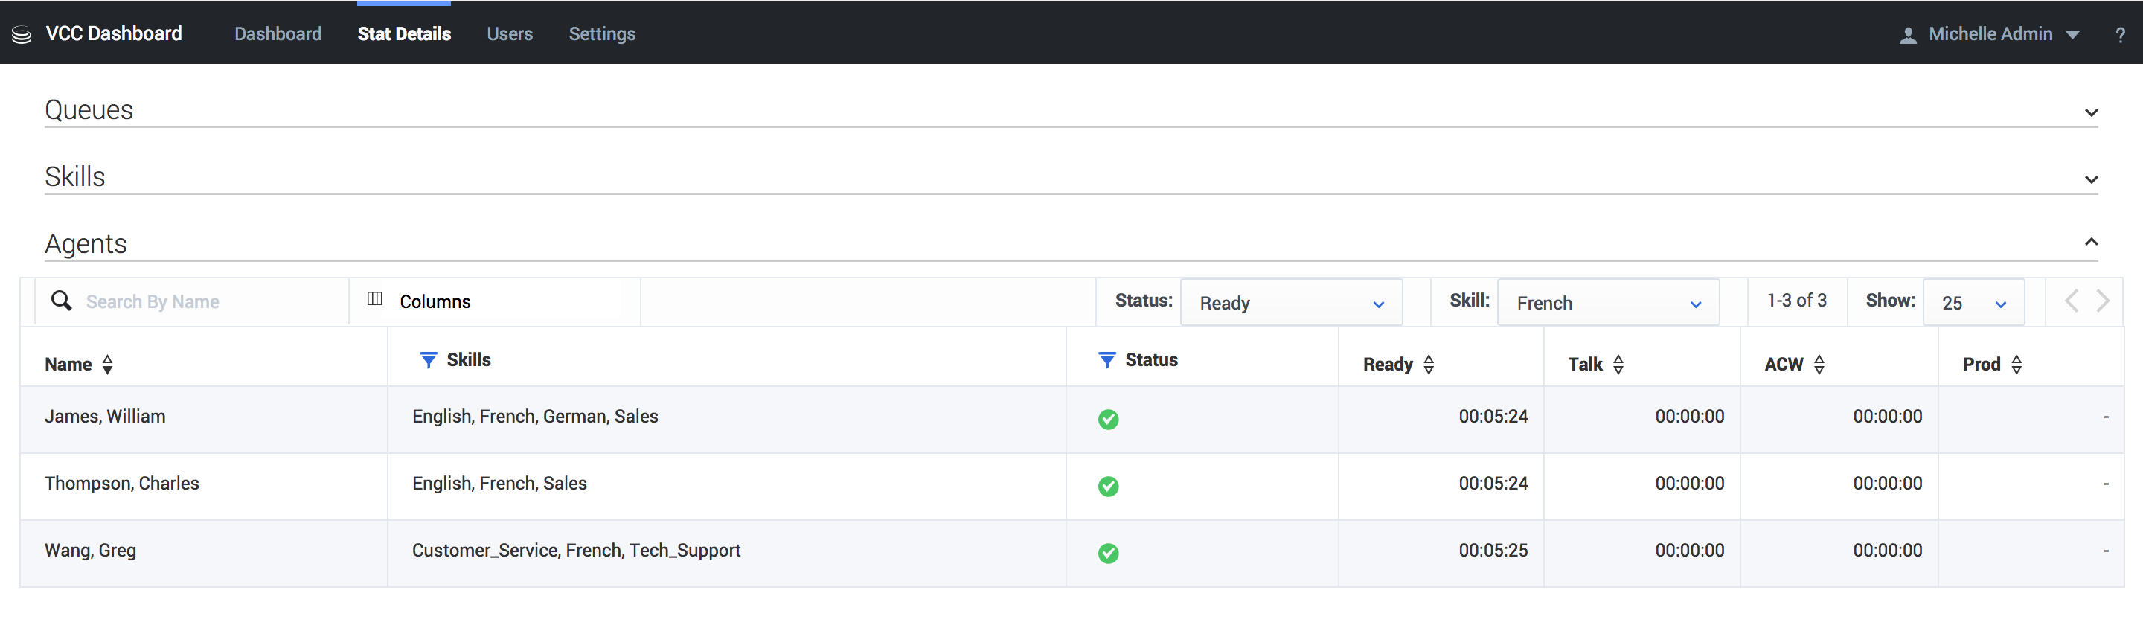Switch to the Dashboard tab
Image resolution: width=2143 pixels, height=625 pixels.
tap(278, 34)
